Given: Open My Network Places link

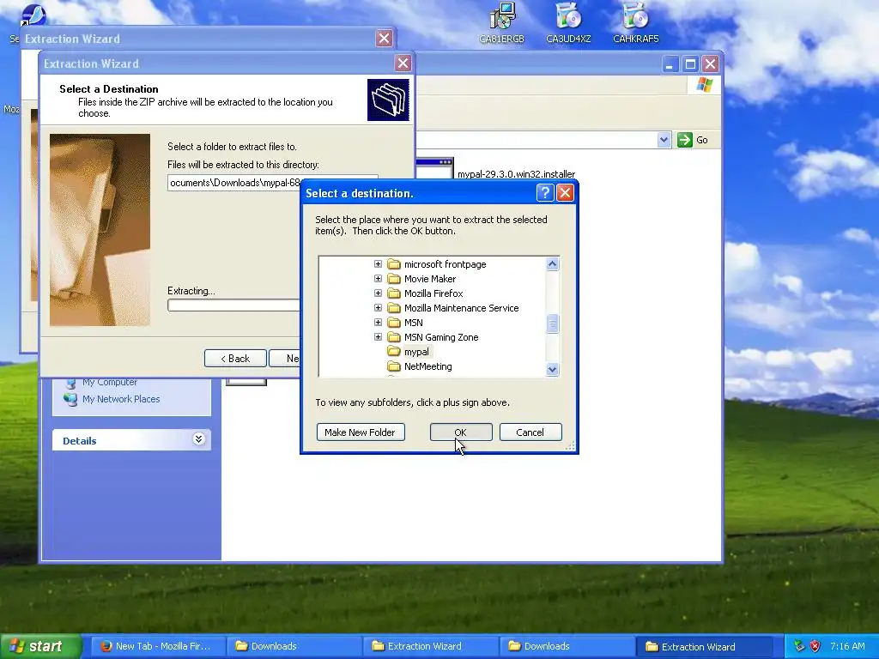Looking at the screenshot, I should pyautogui.click(x=121, y=399).
